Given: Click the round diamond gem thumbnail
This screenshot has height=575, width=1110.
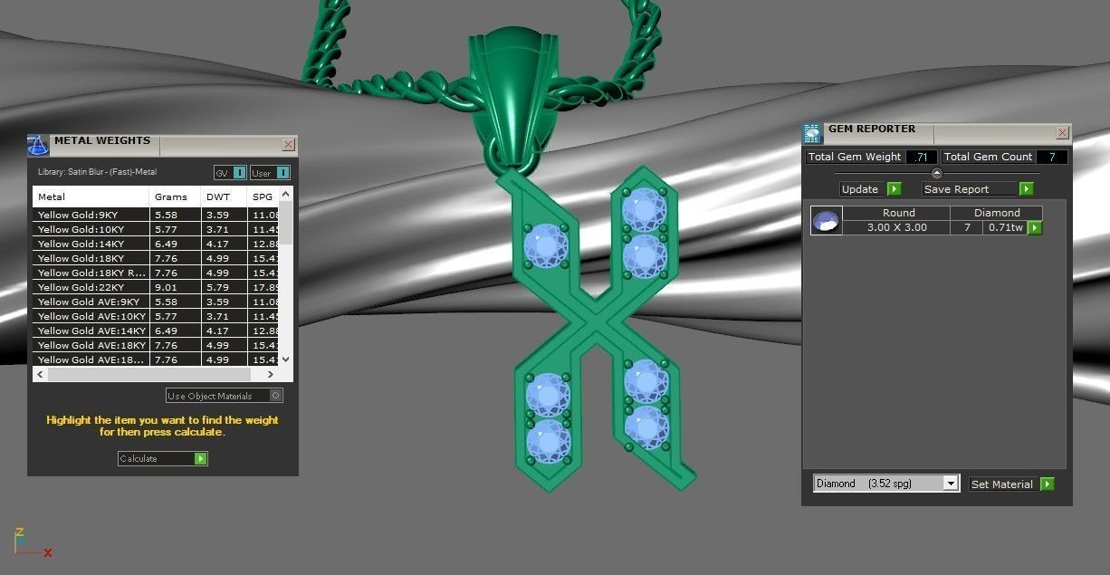Looking at the screenshot, I should coord(826,220).
